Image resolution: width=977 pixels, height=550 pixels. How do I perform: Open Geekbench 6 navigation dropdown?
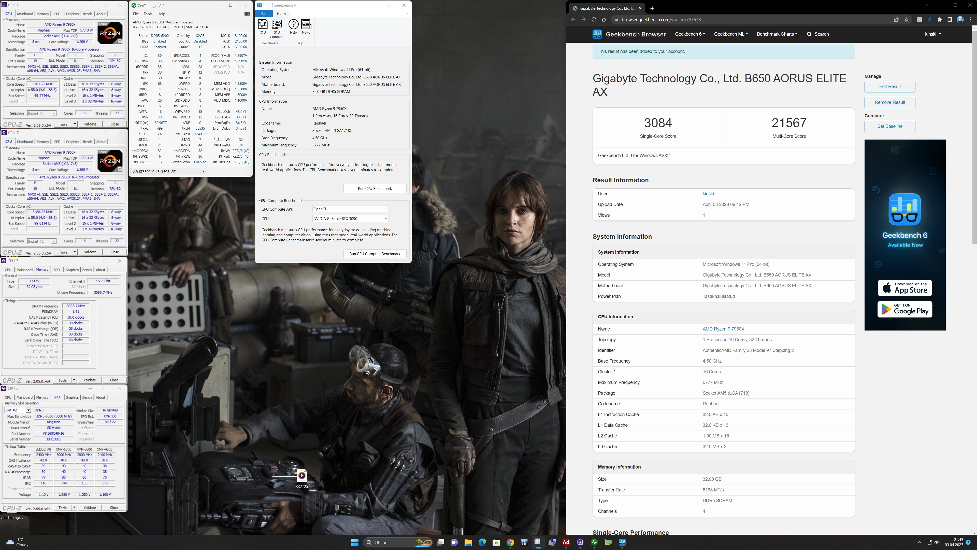(x=690, y=34)
